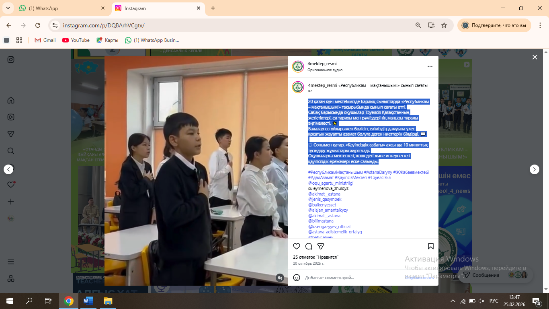Expand the Chrome tab search dropdown
Viewport: 549px width, 309px height.
[x=8, y=8]
